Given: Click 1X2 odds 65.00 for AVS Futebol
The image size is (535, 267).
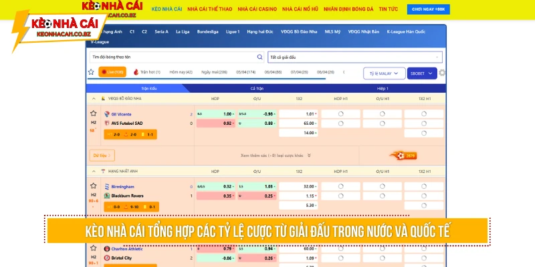Looking at the screenshot, I should pyautogui.click(x=298, y=123).
